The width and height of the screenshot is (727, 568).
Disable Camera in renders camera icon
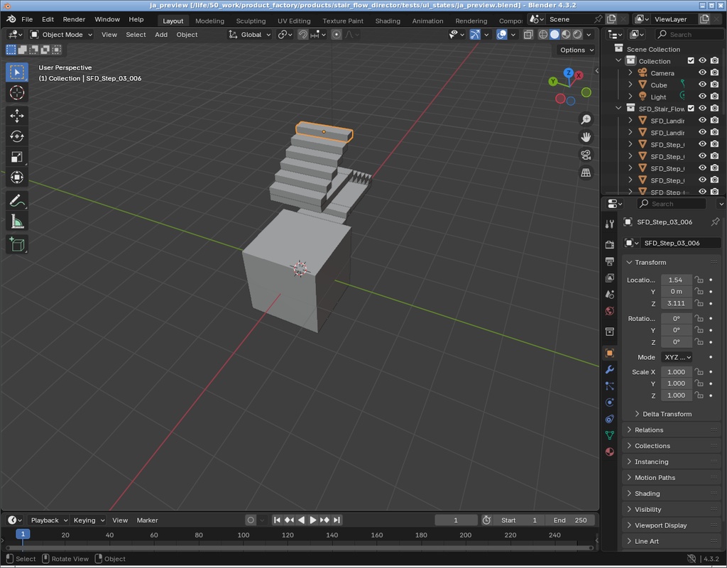[714, 73]
